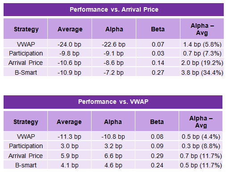This screenshot has height=175, width=226.
Task: Click the -24.0 bp Average cell for VWAP
Action: pyautogui.click(x=70, y=44)
